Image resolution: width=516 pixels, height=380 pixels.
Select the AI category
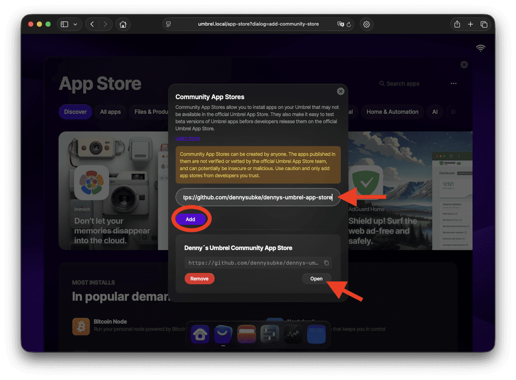tap(434, 112)
